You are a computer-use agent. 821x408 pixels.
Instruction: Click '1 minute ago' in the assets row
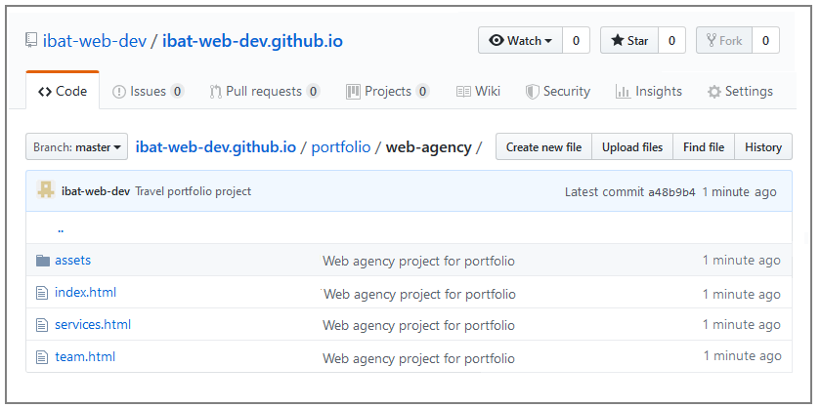(x=742, y=261)
